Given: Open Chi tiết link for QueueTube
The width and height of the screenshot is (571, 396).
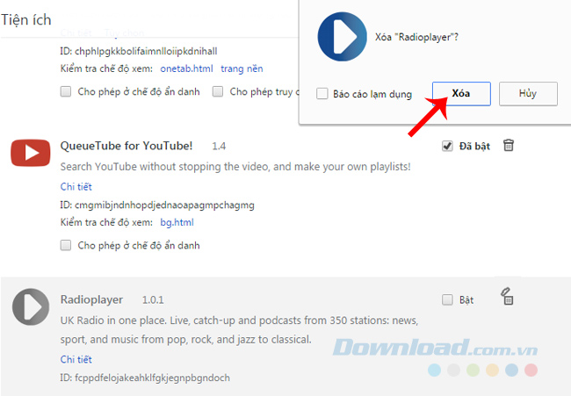Looking at the screenshot, I should 76,187.
